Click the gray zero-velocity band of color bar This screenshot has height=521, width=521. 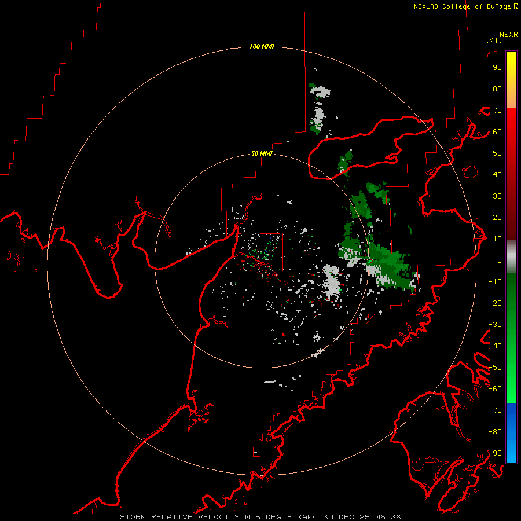[x=511, y=256]
